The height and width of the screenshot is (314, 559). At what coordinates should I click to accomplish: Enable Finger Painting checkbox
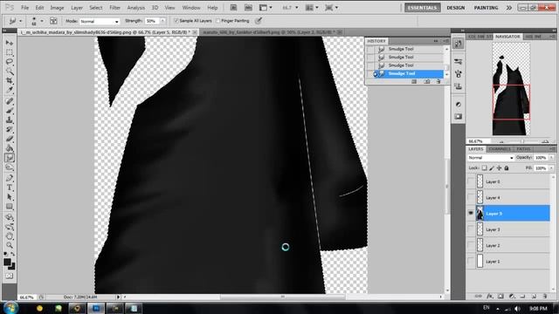[217, 21]
